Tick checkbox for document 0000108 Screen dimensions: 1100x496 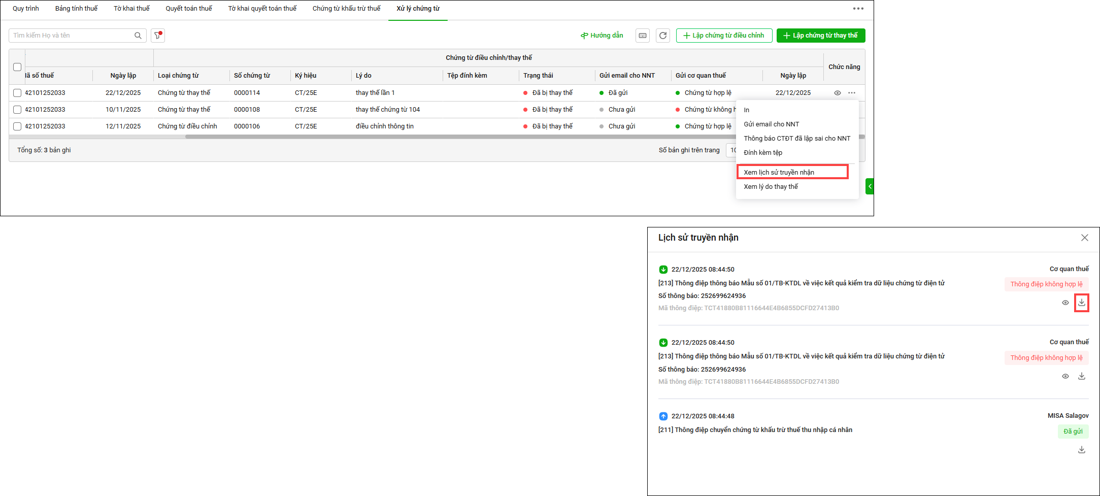tap(17, 110)
